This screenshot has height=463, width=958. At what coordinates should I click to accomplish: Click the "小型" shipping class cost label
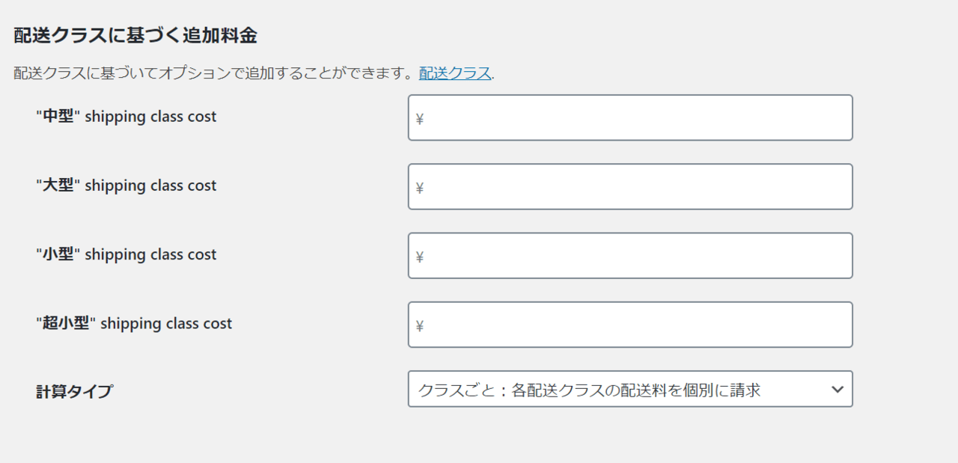point(126,254)
